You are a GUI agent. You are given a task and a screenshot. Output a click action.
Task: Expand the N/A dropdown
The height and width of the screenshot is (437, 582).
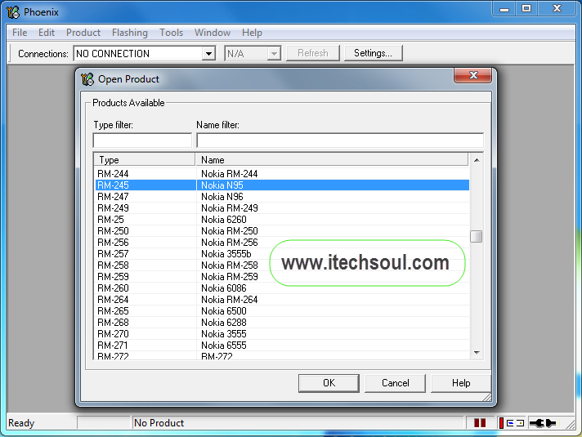274,54
